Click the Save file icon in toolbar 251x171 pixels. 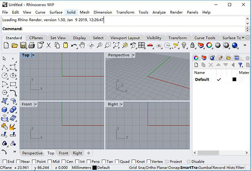24,45
